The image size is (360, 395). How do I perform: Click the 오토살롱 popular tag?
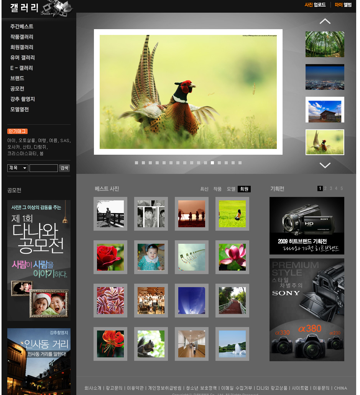click(27, 140)
